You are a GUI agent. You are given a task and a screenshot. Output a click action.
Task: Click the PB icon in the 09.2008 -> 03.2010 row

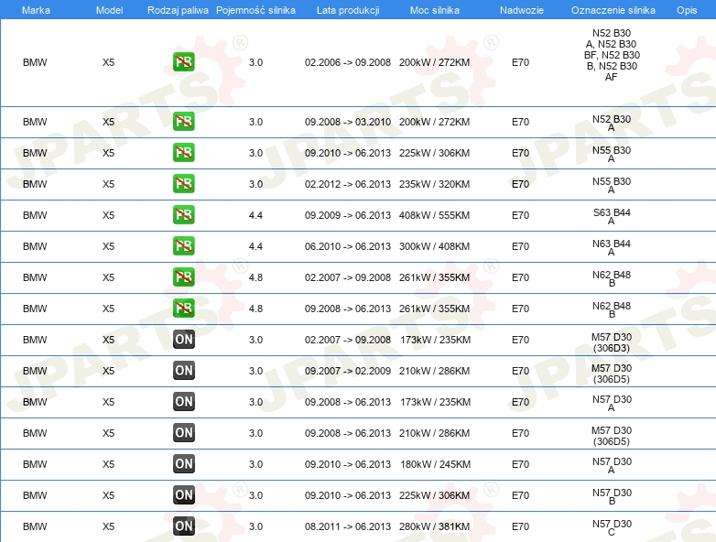[x=184, y=122]
